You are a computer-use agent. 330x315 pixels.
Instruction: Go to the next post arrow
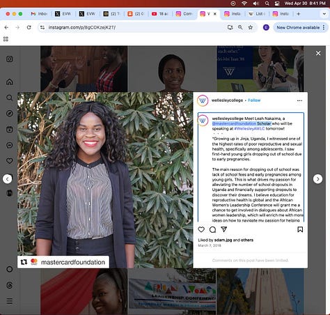coord(317,179)
